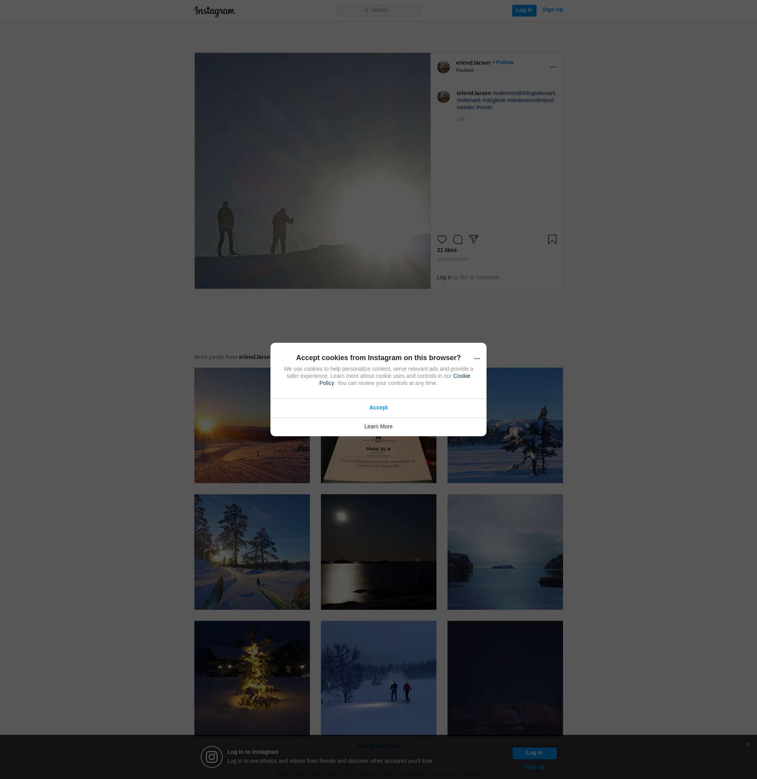
Task: Click erlend.larsen profile avatar in header
Action: [x=443, y=67]
